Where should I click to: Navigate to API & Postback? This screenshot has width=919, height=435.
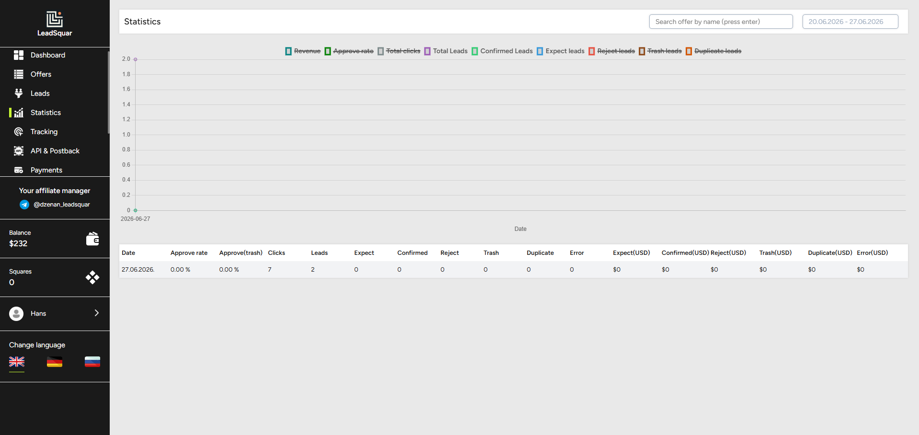(x=55, y=151)
